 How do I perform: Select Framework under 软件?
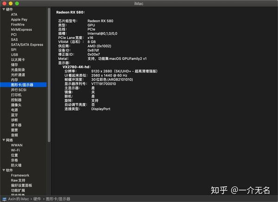[20, 175]
